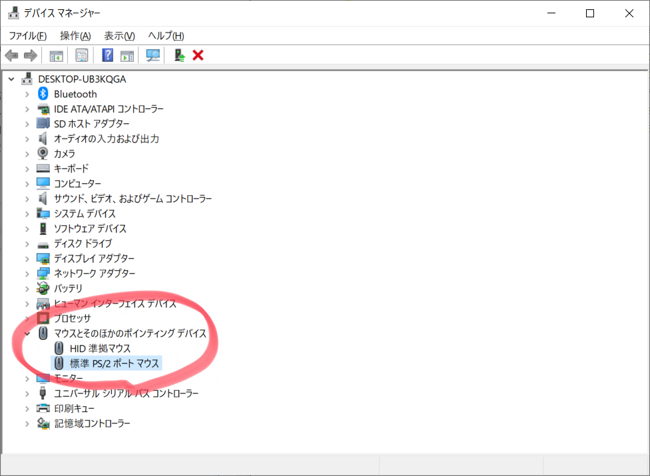Open the 表示(V) menu
650x476 pixels.
pos(119,36)
